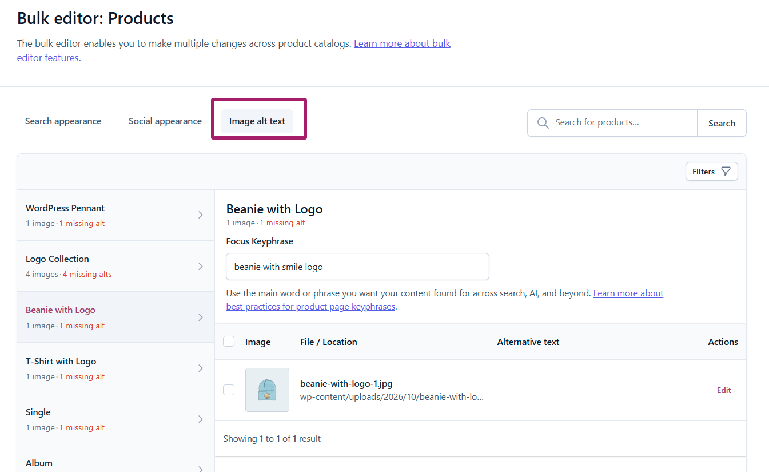Viewport: 769px width, 472px height.
Task: Click Showing 1 to 1 of 1 result text
Action: pyautogui.click(x=272, y=438)
